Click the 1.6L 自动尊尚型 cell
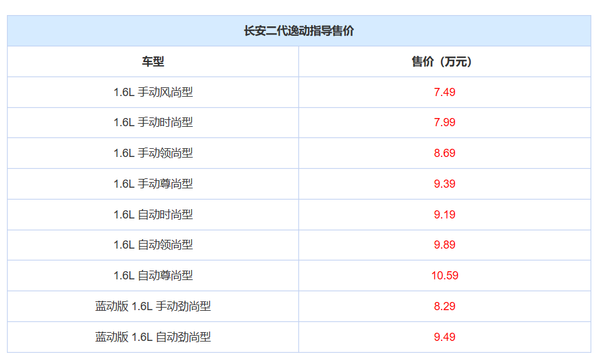 (153, 276)
